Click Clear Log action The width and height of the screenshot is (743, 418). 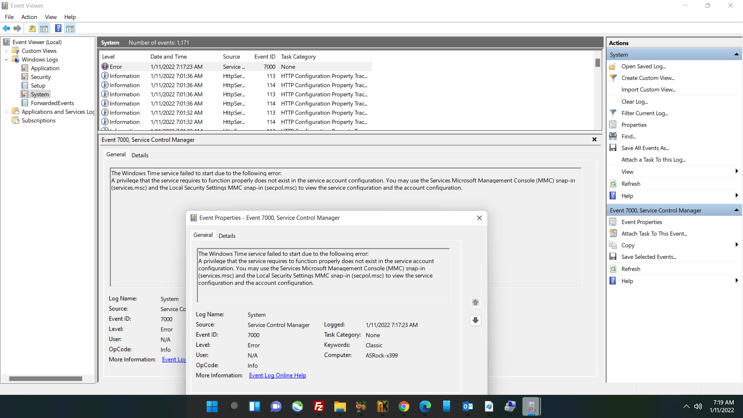[634, 101]
